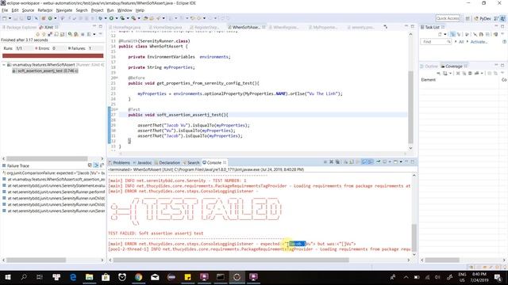This screenshot has height=285, width=508.
Task: Click Remove Active Session icon in Coverage view
Action: tap(458, 74)
